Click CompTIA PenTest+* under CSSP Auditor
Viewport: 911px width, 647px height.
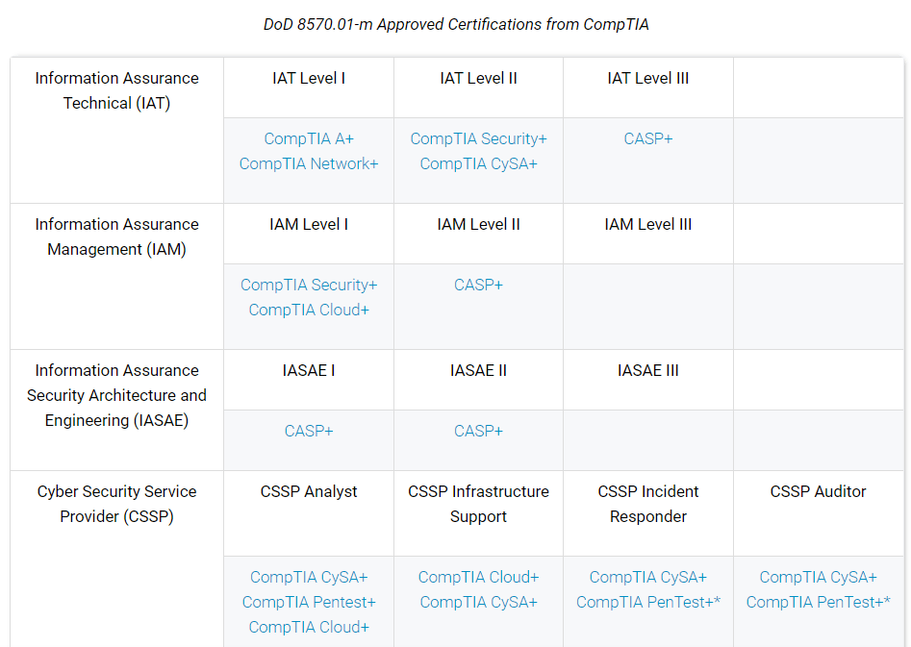[x=818, y=602]
